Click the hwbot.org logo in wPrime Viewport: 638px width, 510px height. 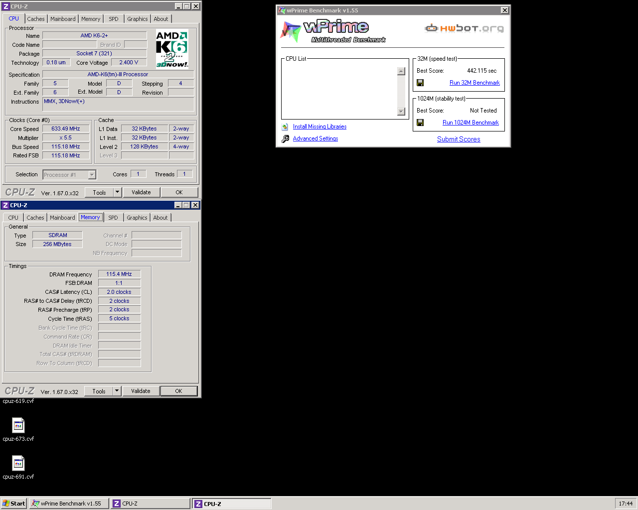[464, 28]
